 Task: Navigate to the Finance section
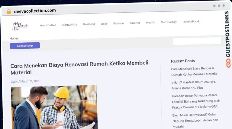(x=135, y=23)
